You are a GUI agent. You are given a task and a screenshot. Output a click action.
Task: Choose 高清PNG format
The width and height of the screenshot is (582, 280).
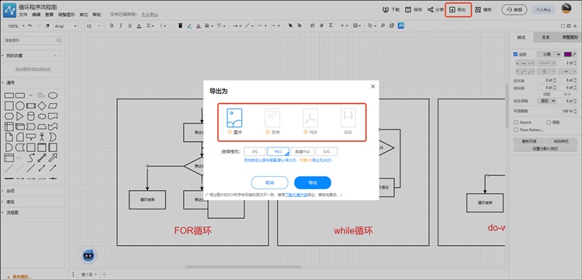(x=302, y=152)
